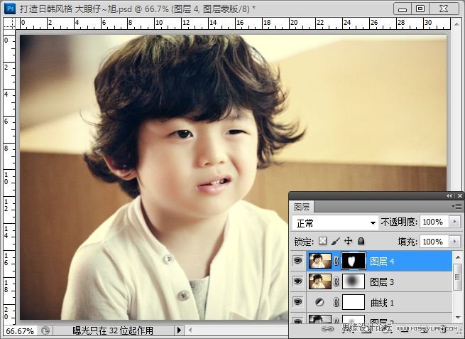Image resolution: width=465 pixels, height=339 pixels.
Task: Toggle lock all padlock icon
Action: [x=361, y=241]
